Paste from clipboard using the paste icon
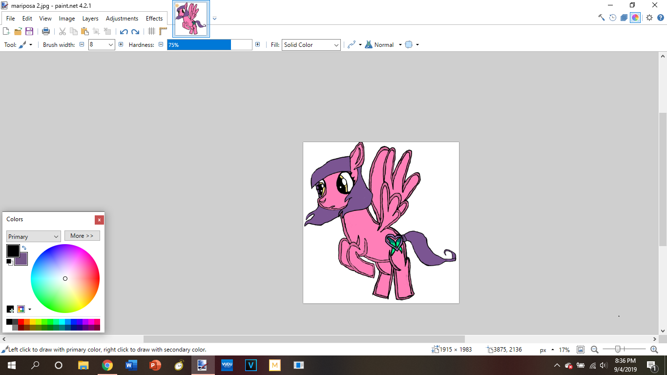The height and width of the screenshot is (375, 667). click(85, 31)
